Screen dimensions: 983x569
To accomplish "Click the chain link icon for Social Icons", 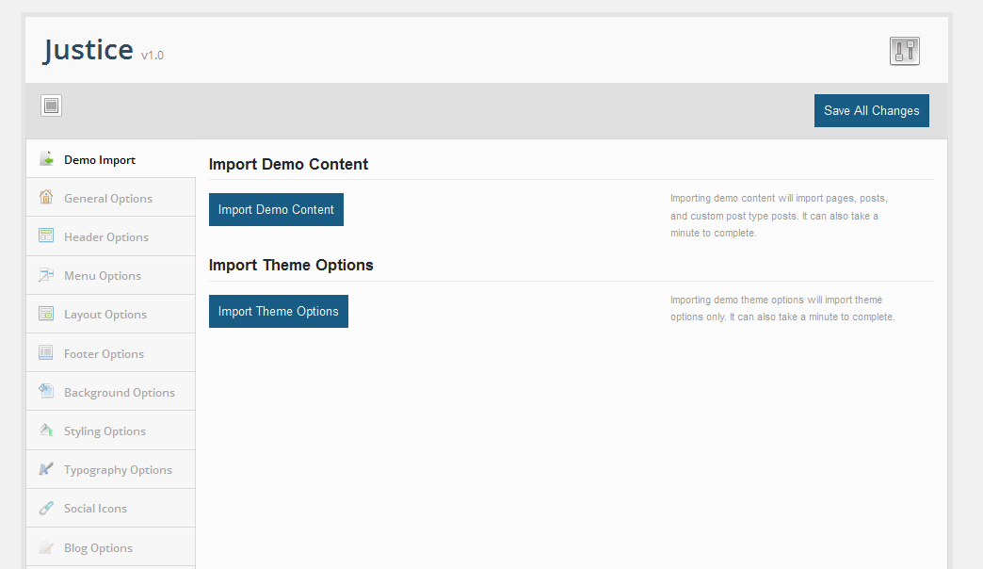I will (46, 509).
